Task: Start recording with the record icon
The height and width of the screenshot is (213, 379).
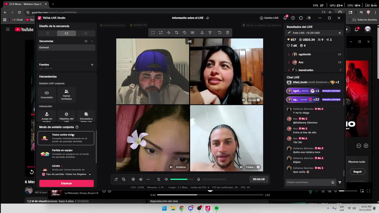Action: point(133,179)
